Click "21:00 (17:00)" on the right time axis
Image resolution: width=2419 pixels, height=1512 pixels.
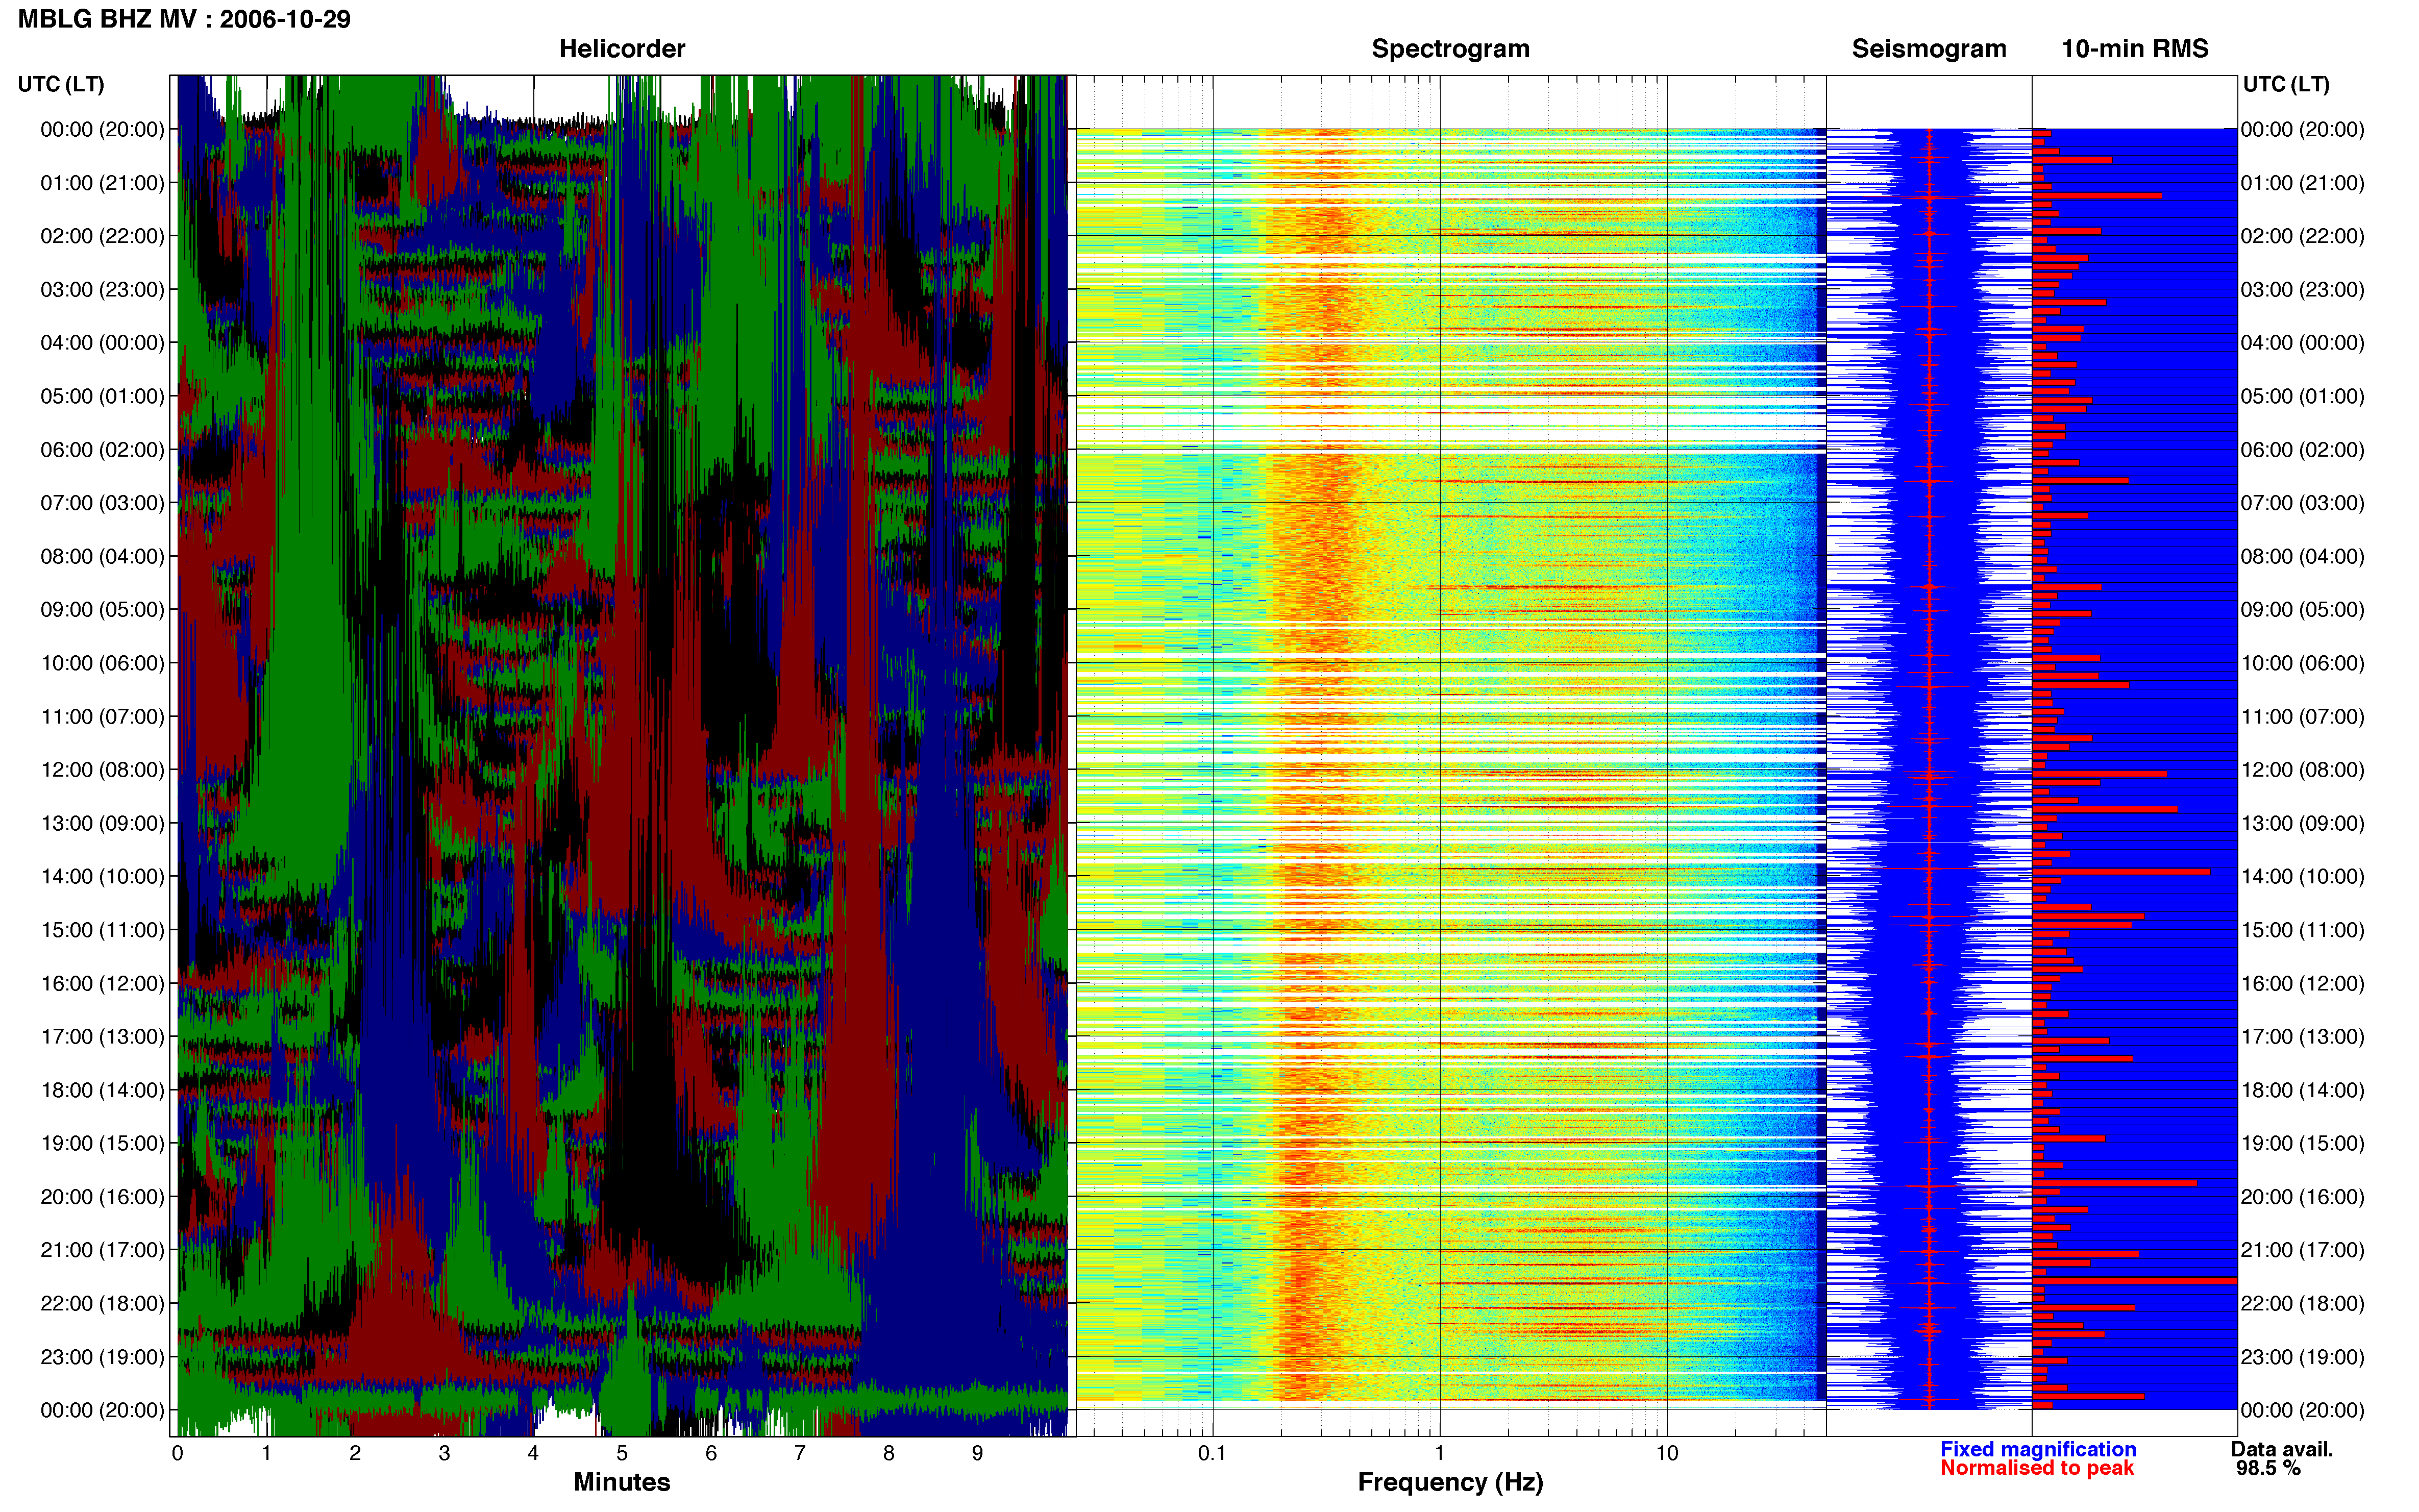[2303, 1250]
